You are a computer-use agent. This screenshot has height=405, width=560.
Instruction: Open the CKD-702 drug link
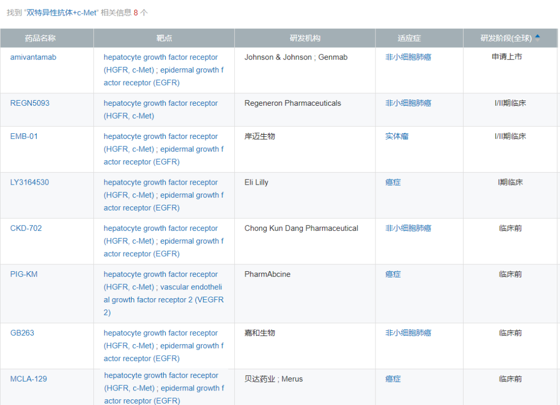[26, 228]
